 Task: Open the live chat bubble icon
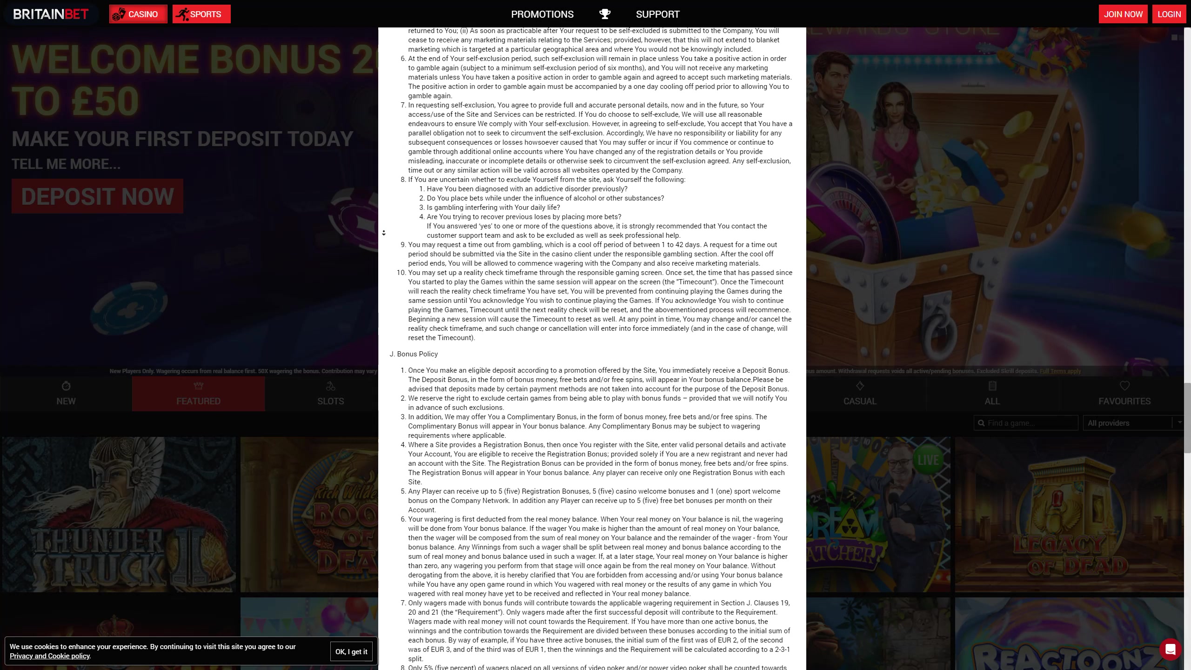1170,649
